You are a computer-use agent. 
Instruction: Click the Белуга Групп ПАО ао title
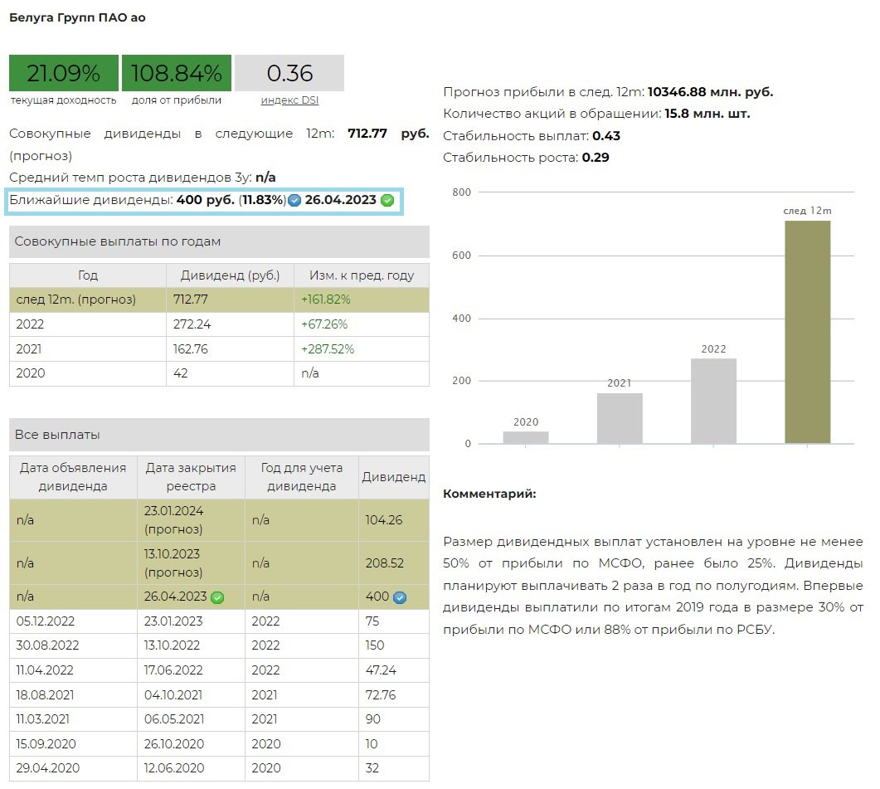77,17
